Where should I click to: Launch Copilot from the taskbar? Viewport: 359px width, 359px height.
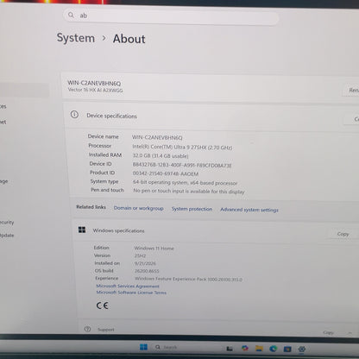(x=245, y=348)
